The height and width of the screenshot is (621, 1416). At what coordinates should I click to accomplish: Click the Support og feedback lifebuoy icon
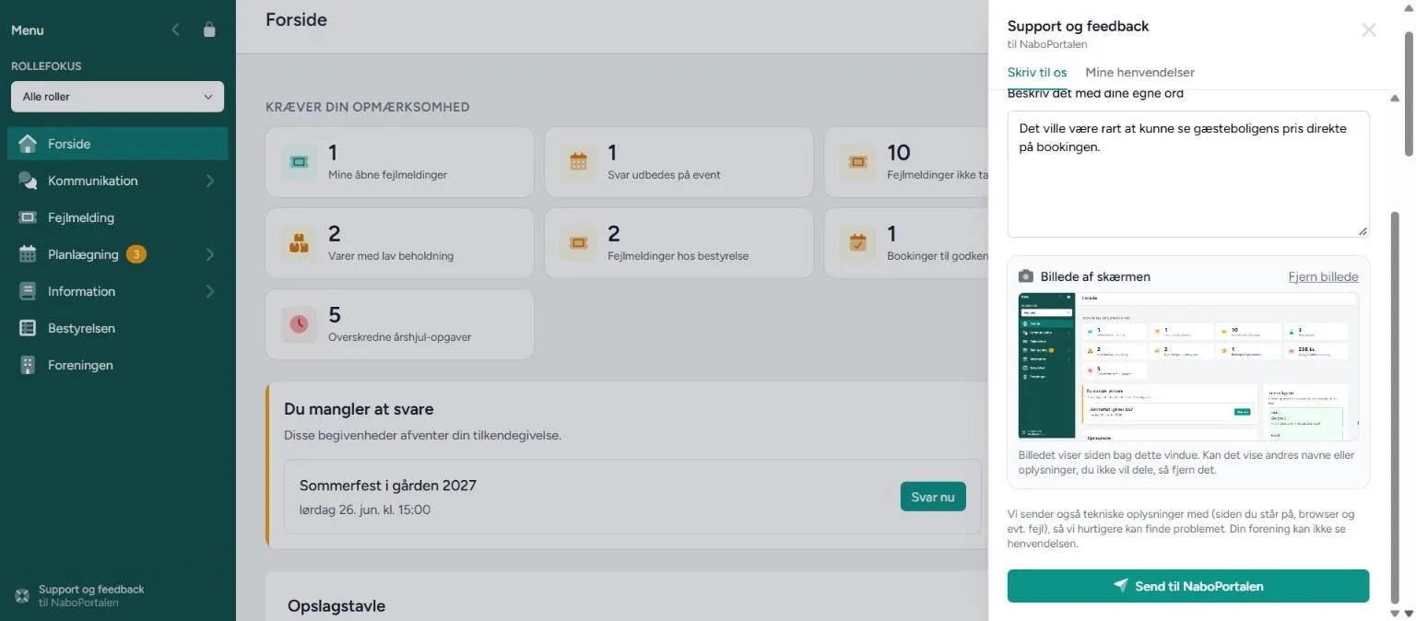22,595
